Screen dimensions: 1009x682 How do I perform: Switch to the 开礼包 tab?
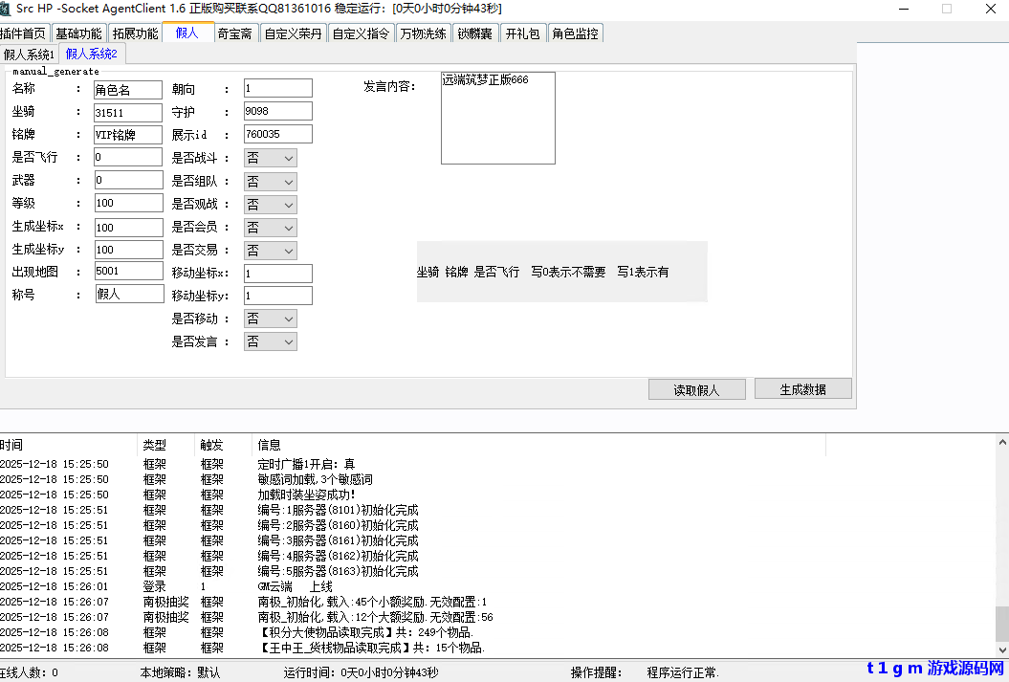click(522, 32)
